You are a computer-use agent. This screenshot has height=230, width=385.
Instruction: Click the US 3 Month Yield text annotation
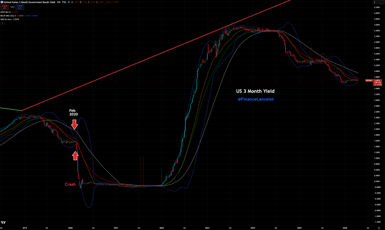click(x=255, y=91)
